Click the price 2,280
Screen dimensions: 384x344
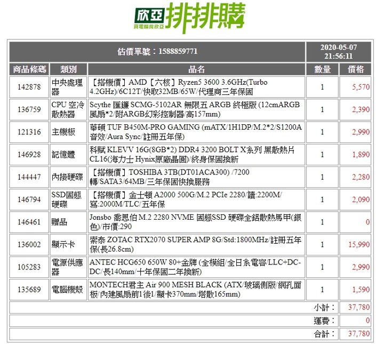(361, 177)
